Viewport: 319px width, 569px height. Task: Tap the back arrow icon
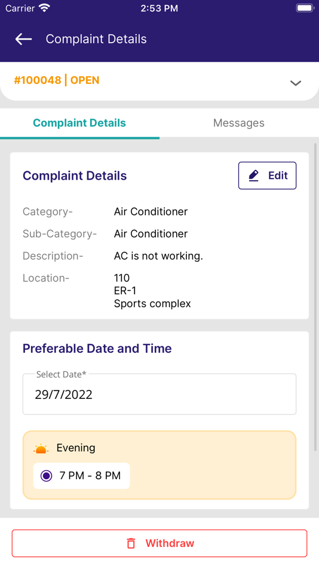(x=23, y=39)
